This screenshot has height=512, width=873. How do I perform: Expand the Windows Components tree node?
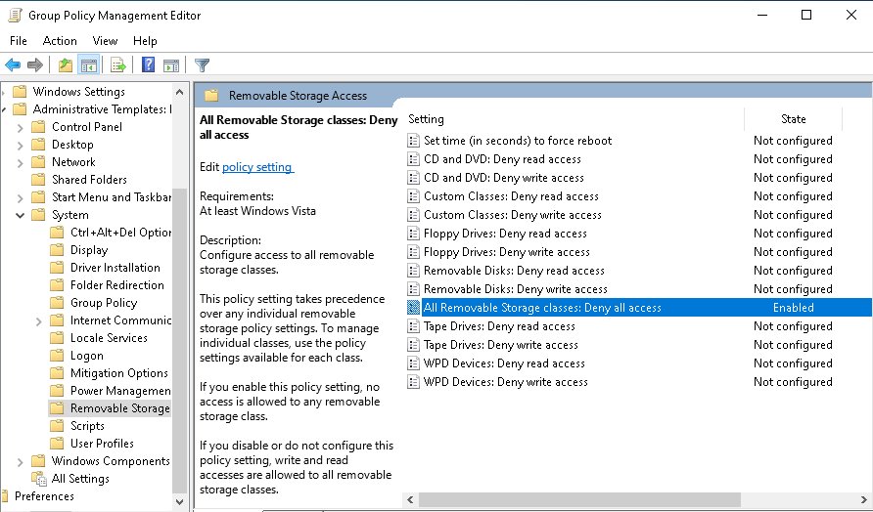point(21,461)
